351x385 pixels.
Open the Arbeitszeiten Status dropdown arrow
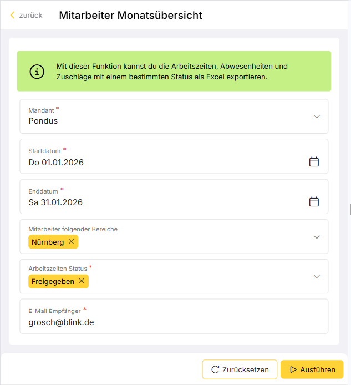point(317,276)
